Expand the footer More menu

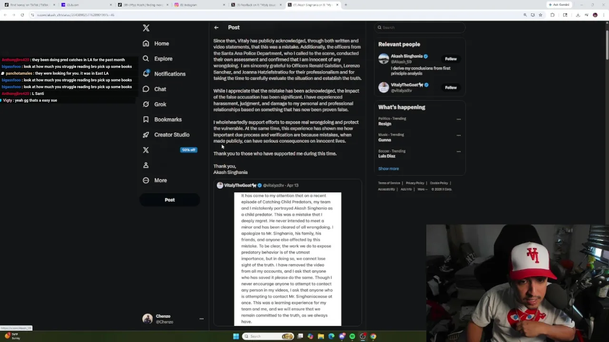(422, 189)
